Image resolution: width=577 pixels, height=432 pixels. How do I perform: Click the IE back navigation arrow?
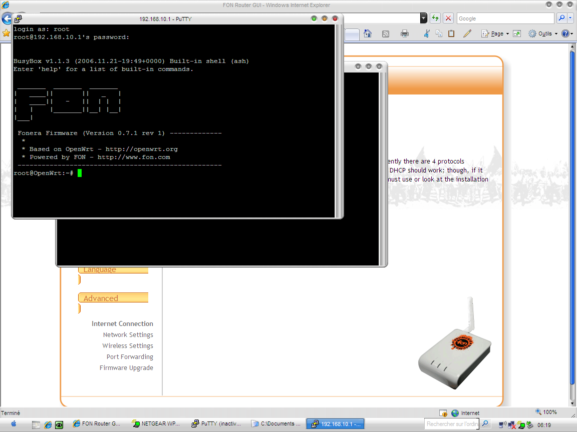click(7, 18)
